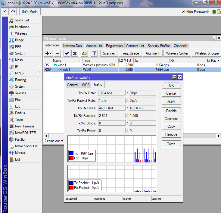Toggle Safe Mode button
Screen dimensions: 221x213
pos(30,11)
